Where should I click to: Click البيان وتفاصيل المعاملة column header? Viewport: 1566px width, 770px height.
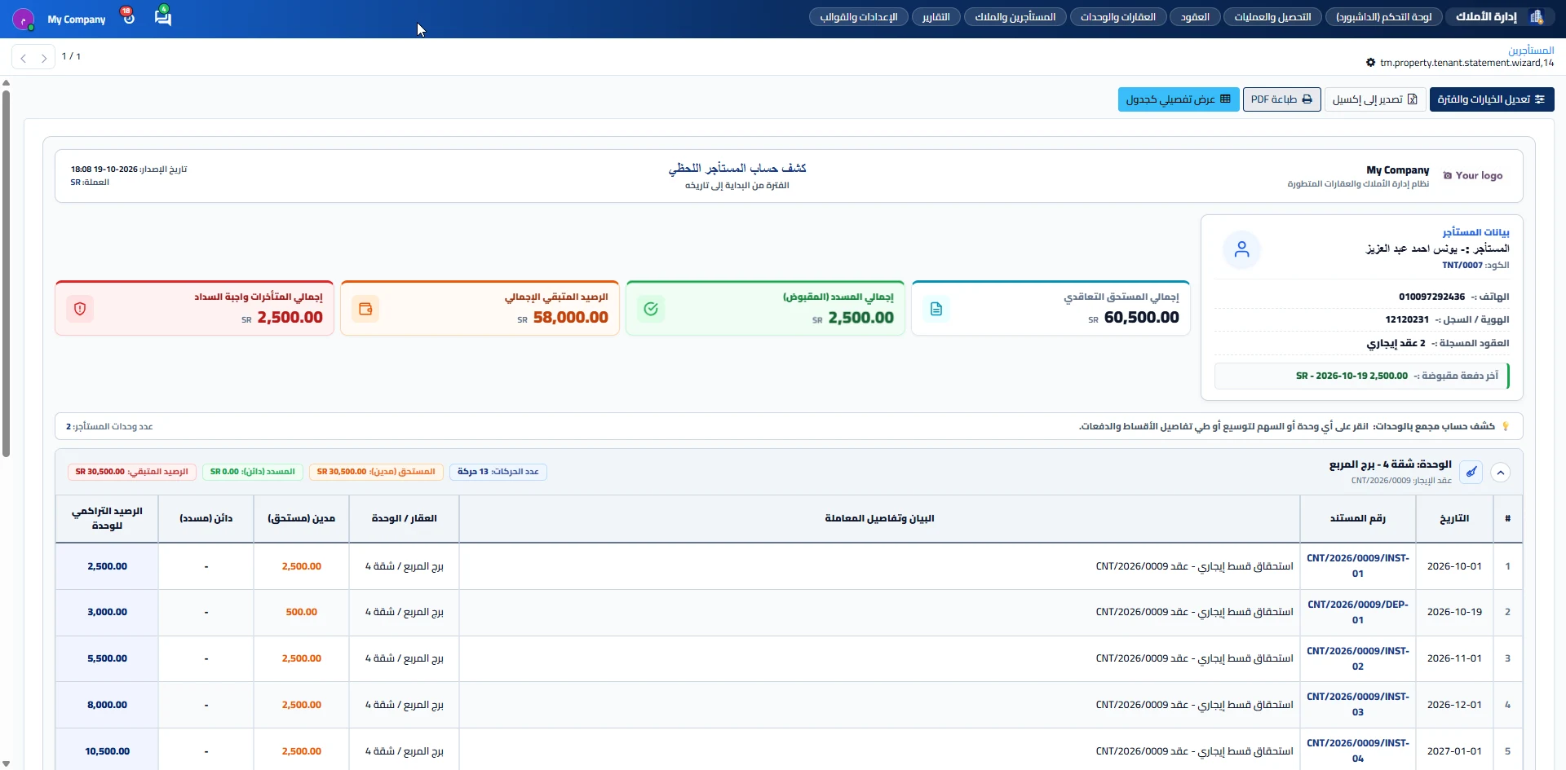point(879,518)
